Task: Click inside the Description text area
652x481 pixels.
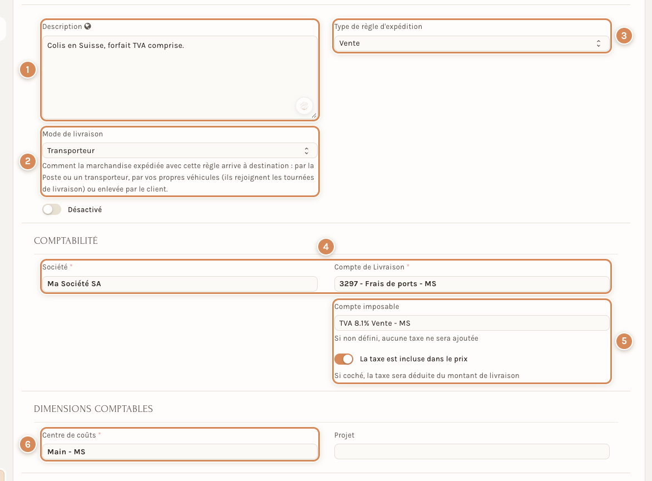Action: 180,77
